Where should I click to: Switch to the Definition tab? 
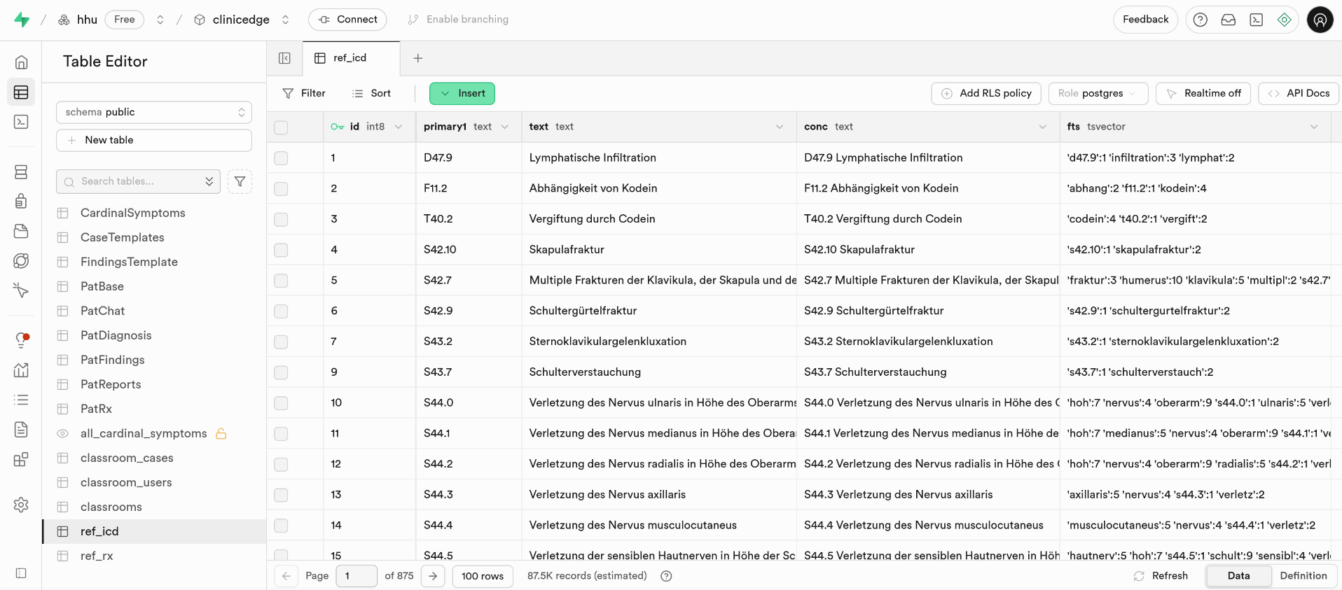pyautogui.click(x=1303, y=575)
